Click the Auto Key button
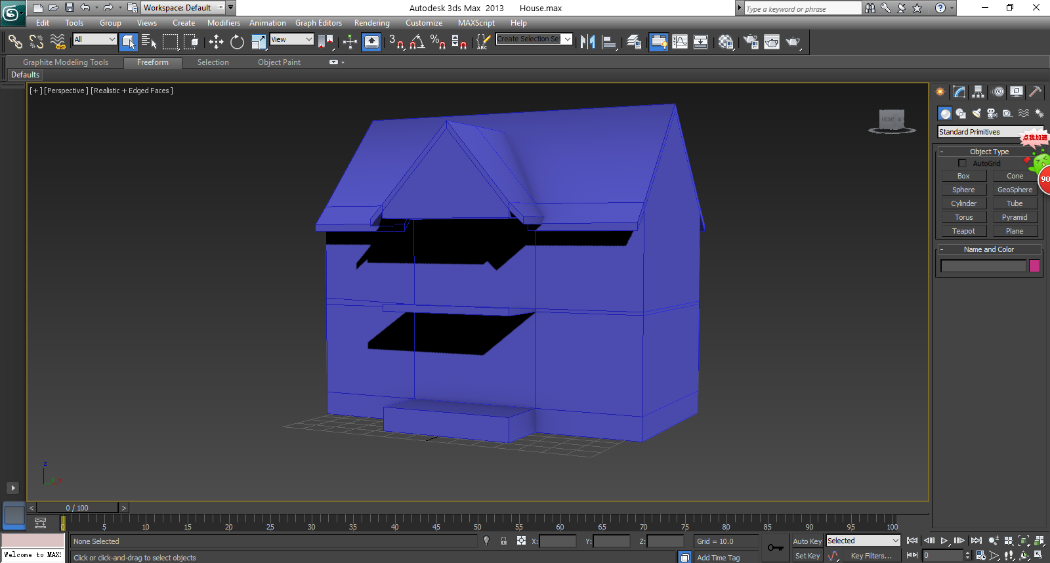 (807, 541)
